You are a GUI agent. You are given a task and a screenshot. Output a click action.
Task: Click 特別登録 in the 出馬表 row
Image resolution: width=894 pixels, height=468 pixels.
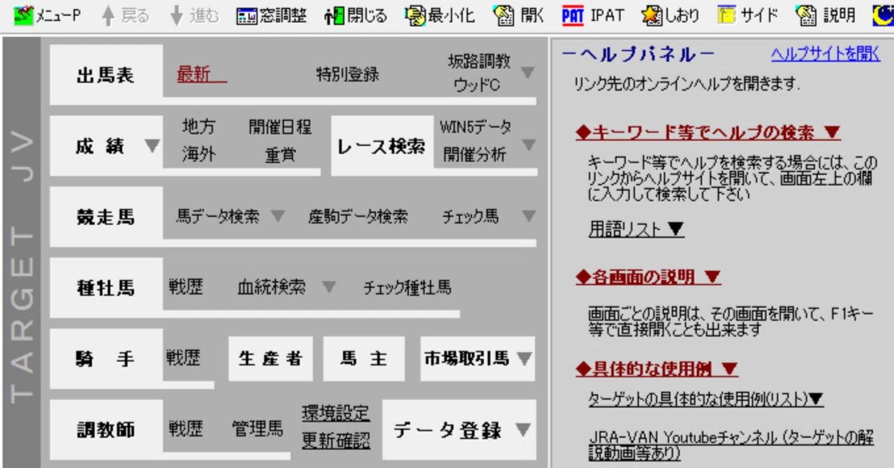[x=348, y=75]
